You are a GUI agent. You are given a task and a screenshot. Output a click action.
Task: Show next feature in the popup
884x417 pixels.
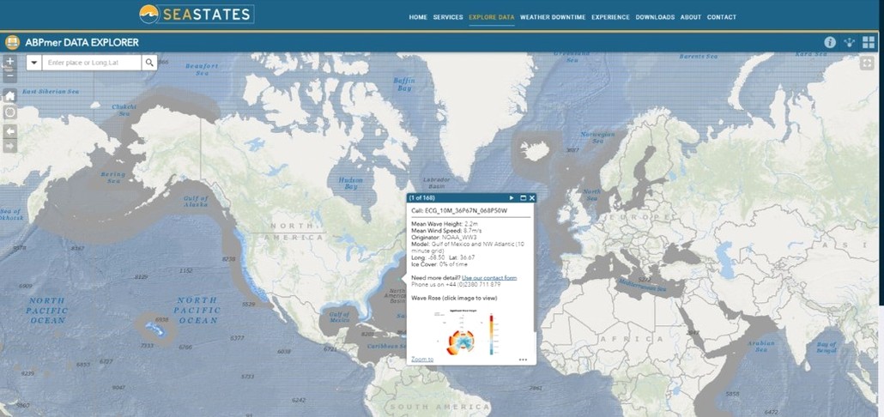(512, 198)
